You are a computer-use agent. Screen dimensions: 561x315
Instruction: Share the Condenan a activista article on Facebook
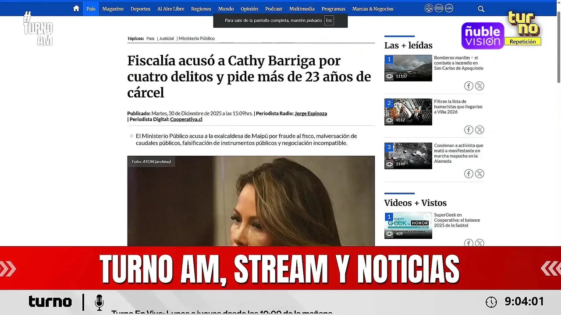pyautogui.click(x=469, y=174)
